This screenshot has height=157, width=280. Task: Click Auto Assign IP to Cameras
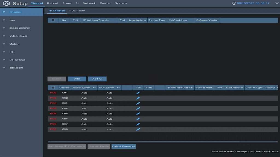pos(66,146)
